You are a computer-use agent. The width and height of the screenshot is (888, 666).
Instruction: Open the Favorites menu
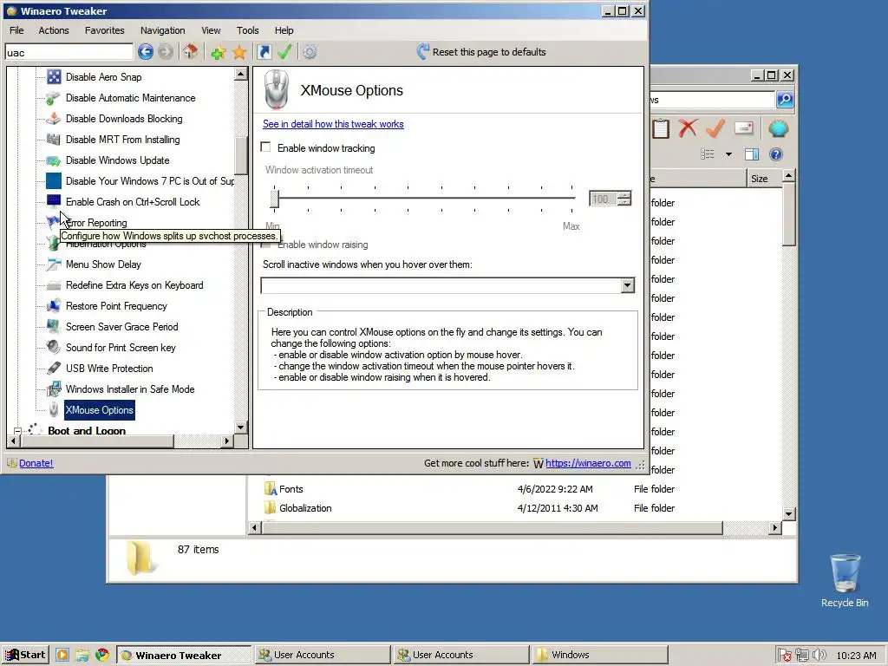[x=105, y=30]
